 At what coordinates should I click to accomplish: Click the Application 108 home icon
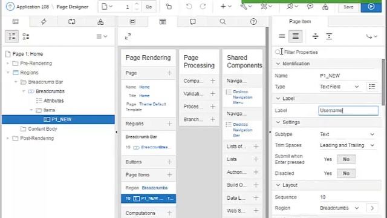point(10,7)
